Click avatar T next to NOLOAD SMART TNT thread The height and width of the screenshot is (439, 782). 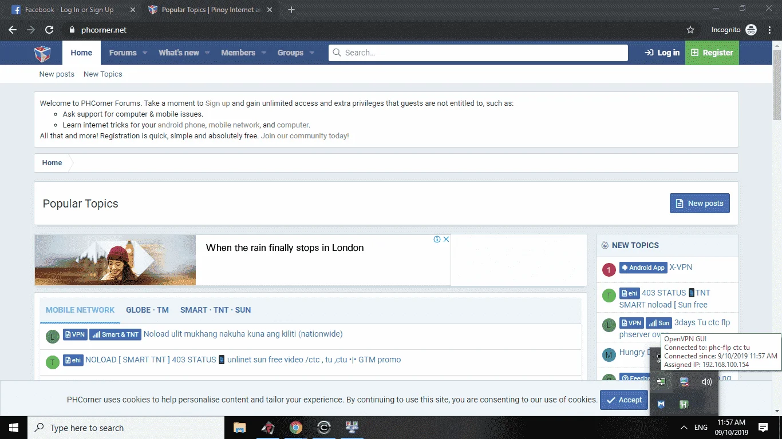click(x=53, y=362)
